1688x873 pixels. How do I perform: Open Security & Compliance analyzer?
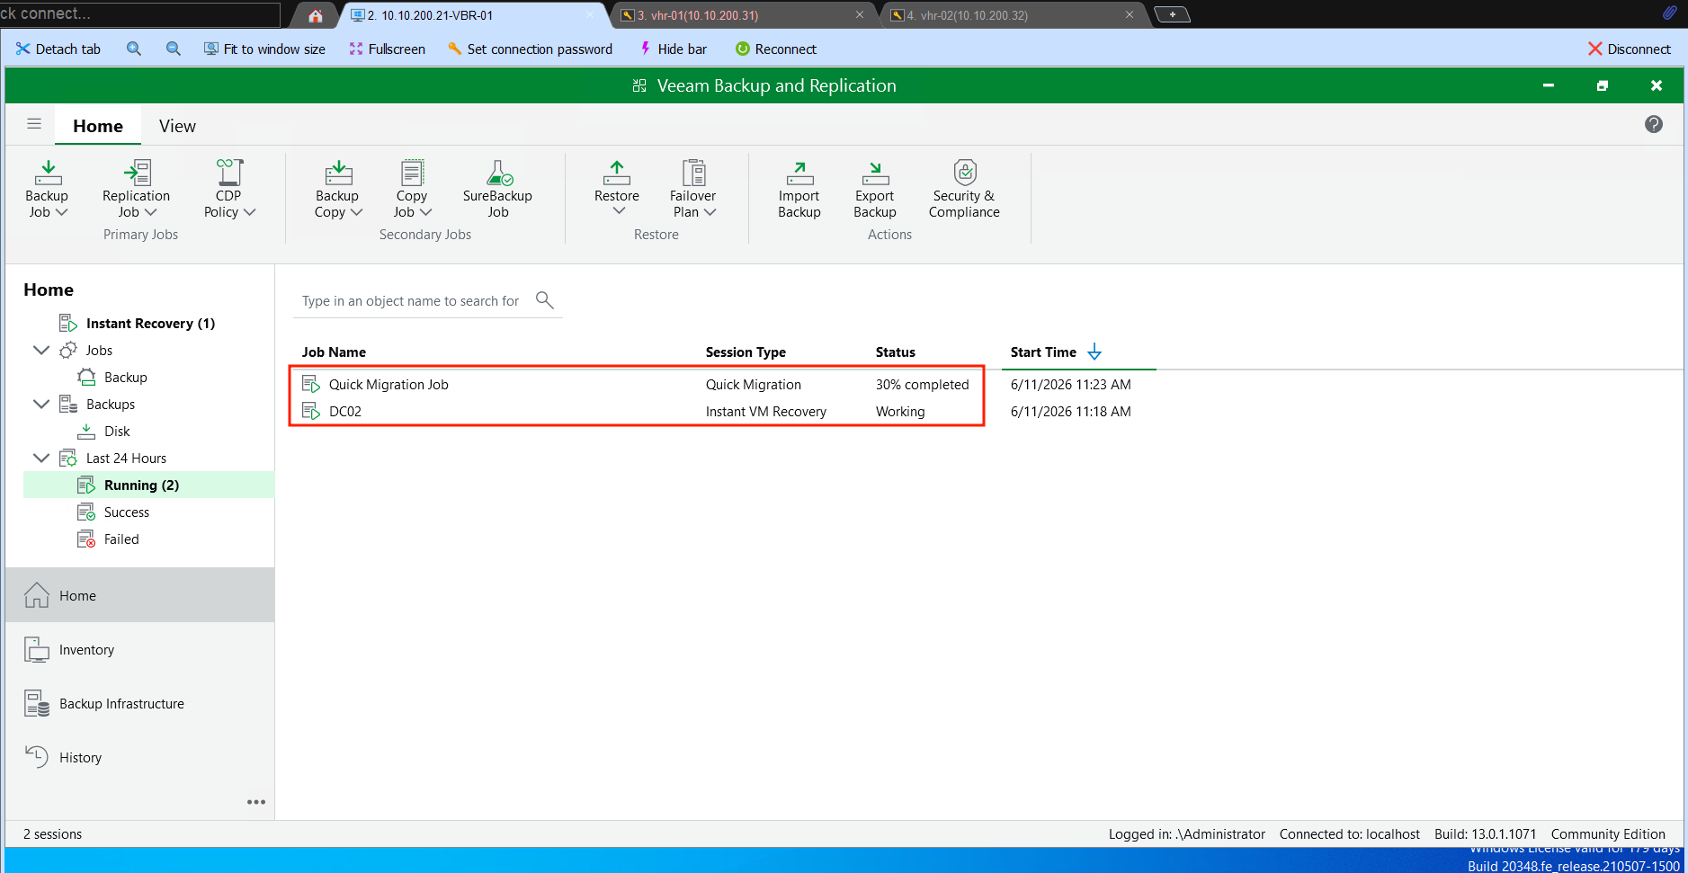[964, 189]
